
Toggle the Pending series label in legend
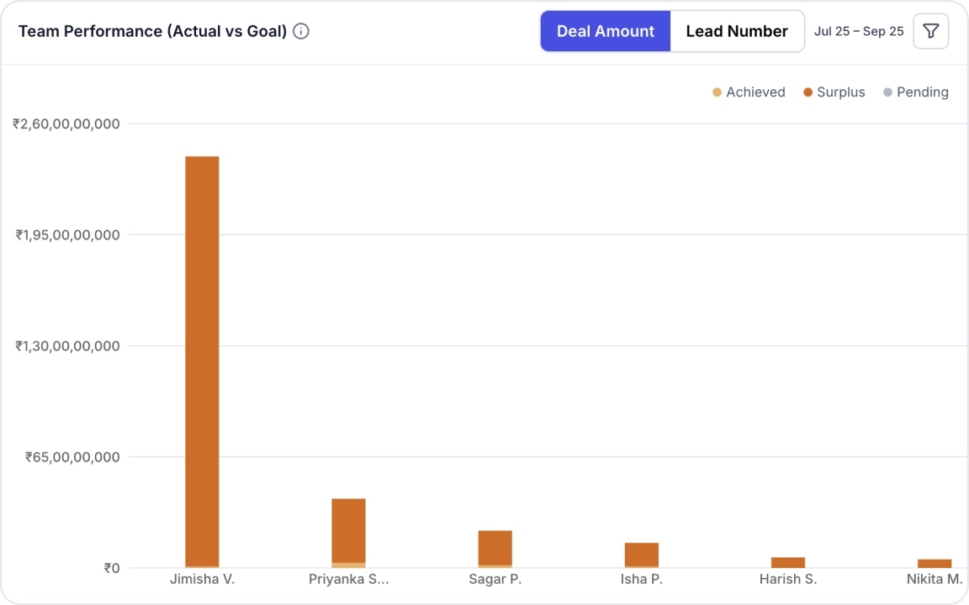[x=922, y=92]
